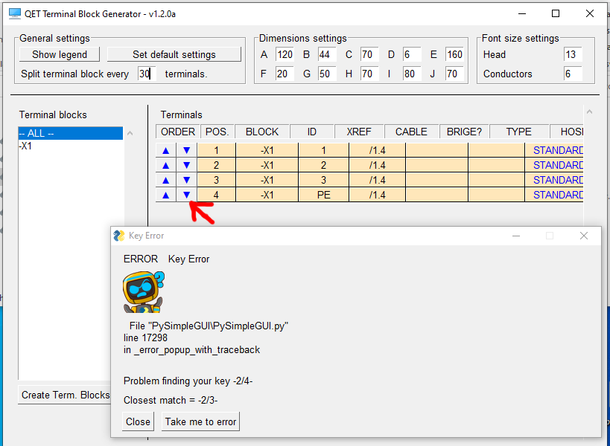This screenshot has height=446, width=610.
Task: Click the down arrow for terminal 3
Action: pyautogui.click(x=186, y=180)
